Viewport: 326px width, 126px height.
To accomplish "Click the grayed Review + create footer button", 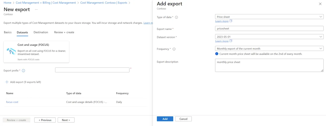I will point(16,120).
